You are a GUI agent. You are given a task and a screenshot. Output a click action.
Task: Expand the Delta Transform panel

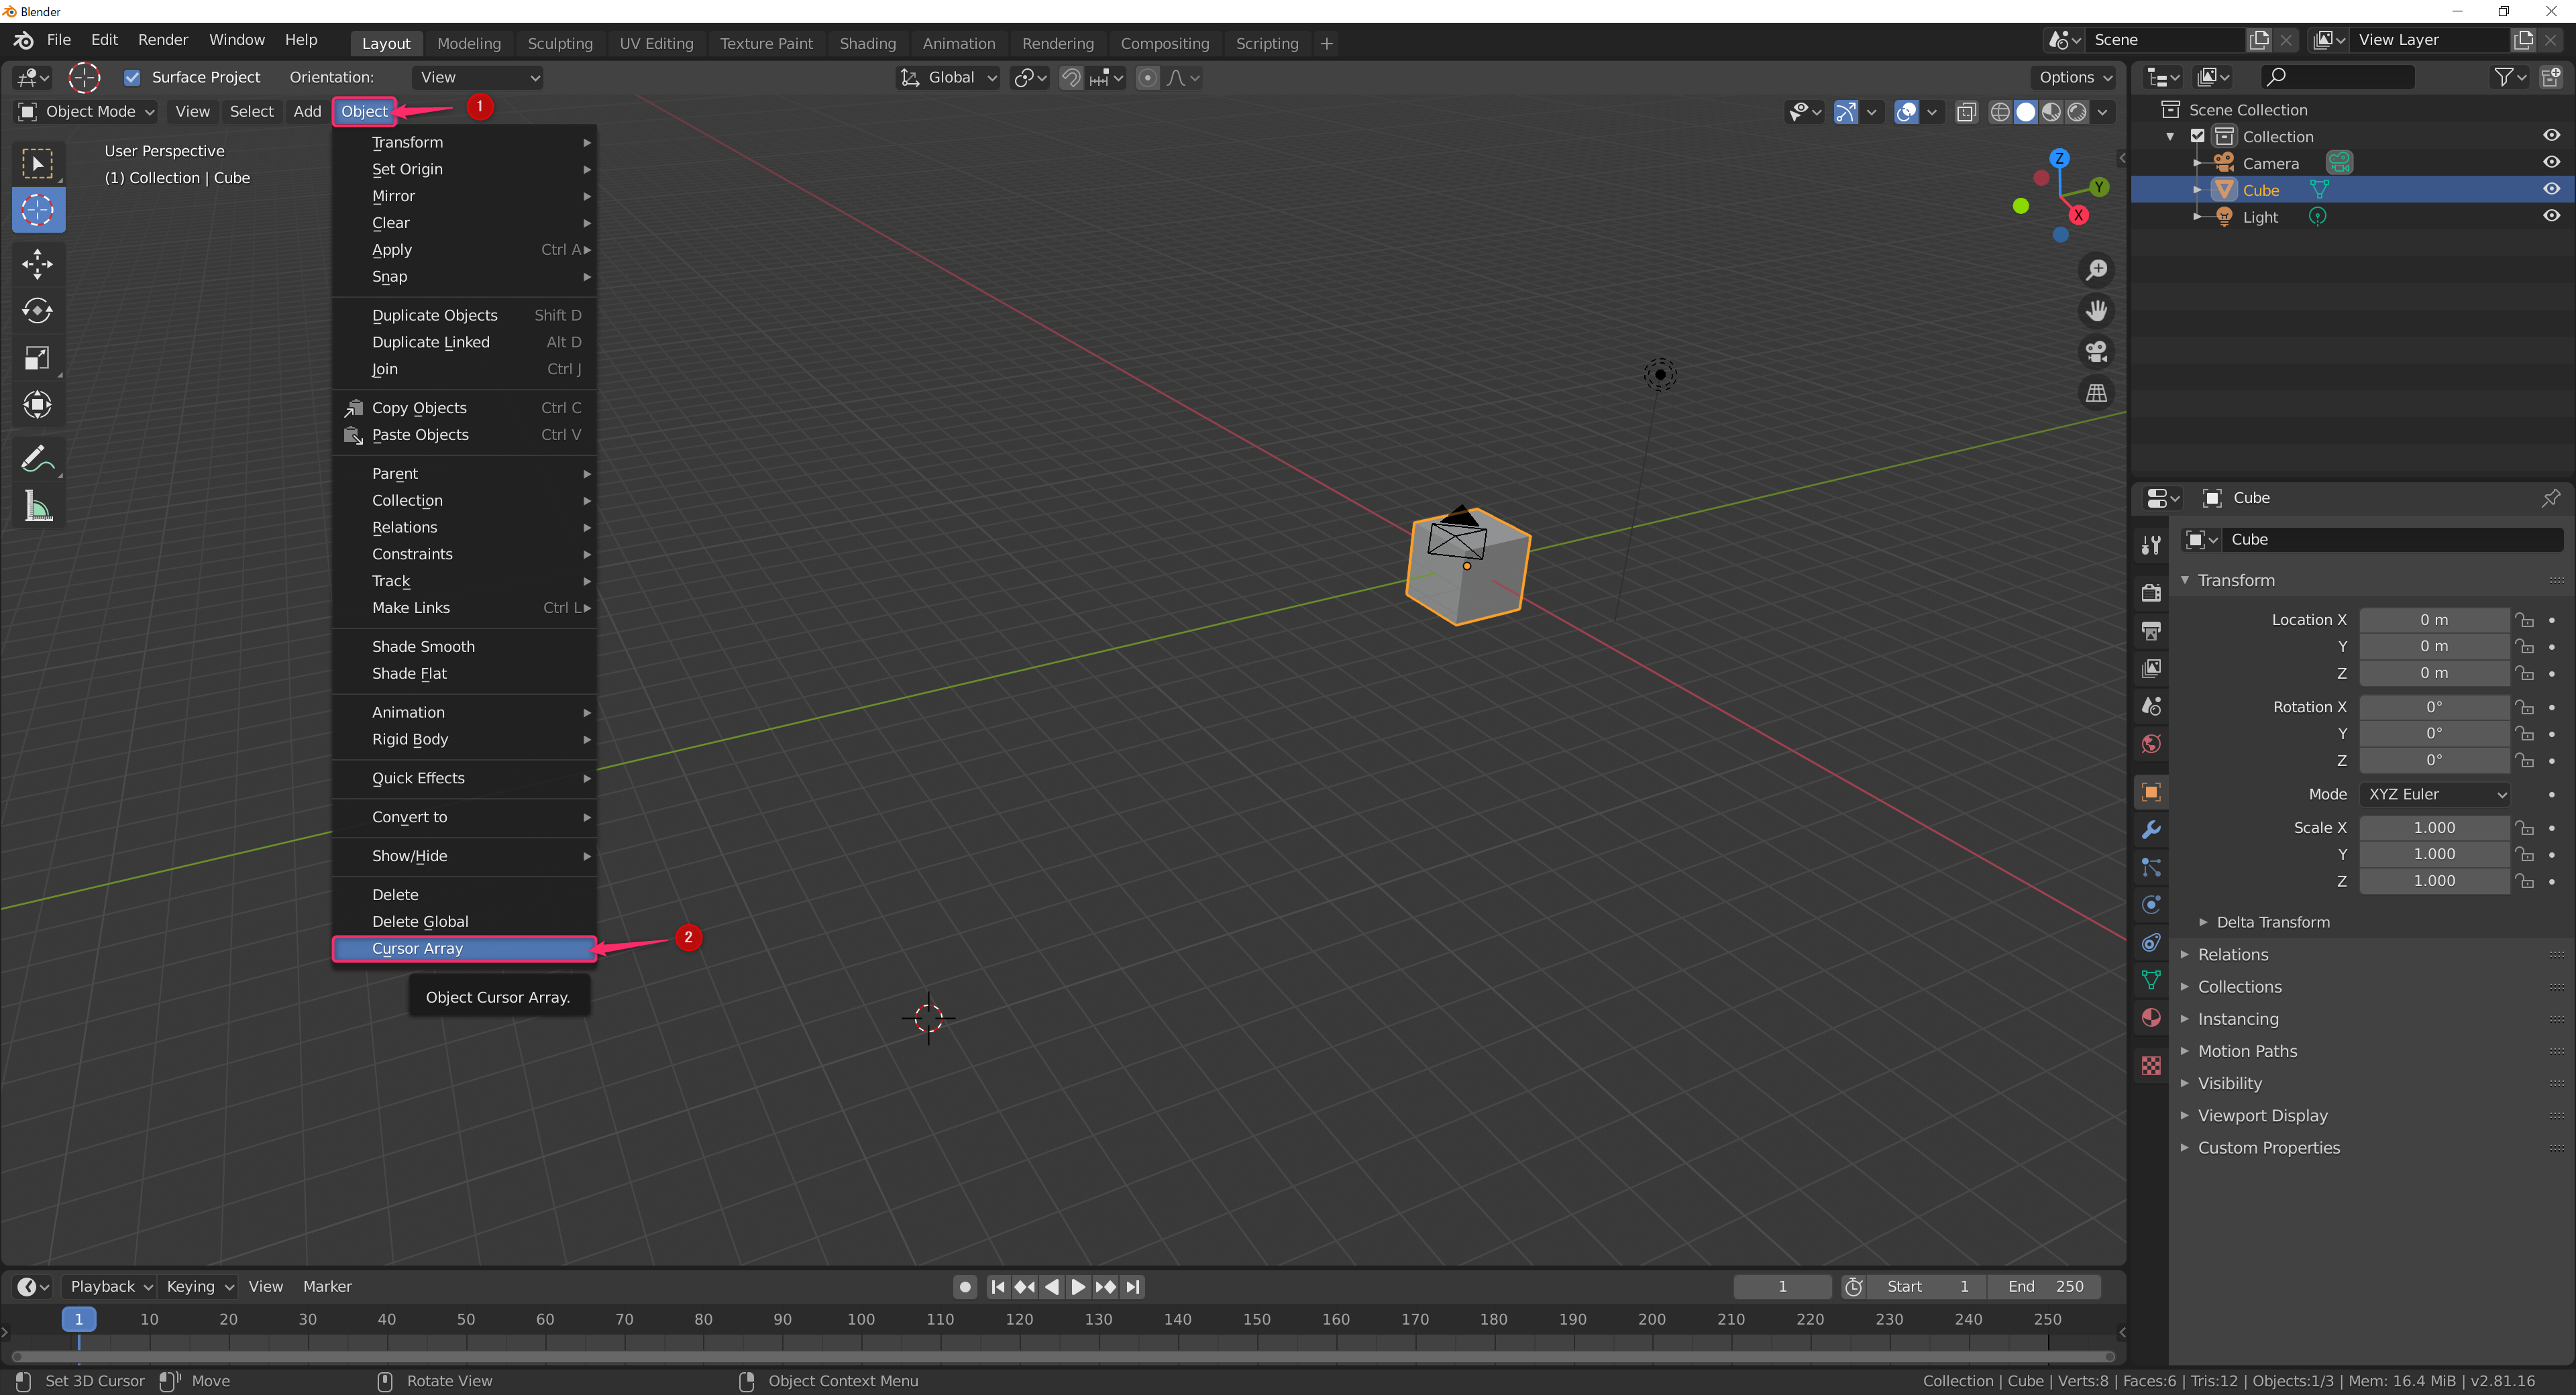[x=2272, y=922]
